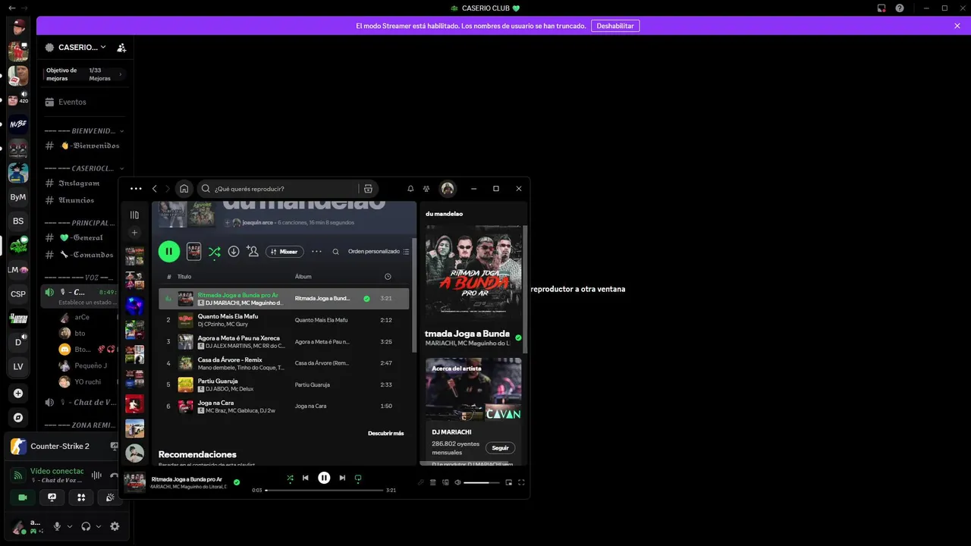Open headphone output options chevron
The width and height of the screenshot is (971, 546).
(99, 526)
